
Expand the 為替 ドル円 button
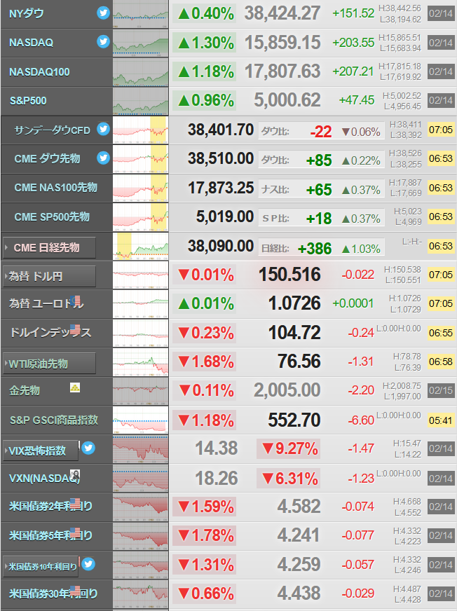(49, 276)
